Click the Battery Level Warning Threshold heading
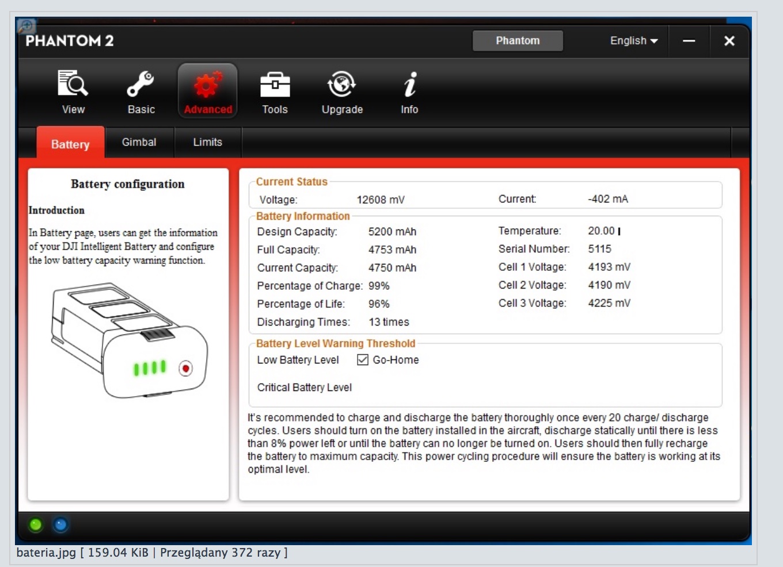The width and height of the screenshot is (783, 567). 336,343
